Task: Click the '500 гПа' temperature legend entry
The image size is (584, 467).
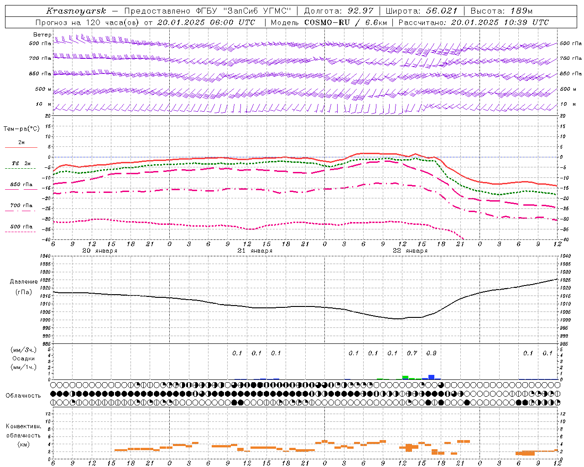Action: [x=21, y=227]
